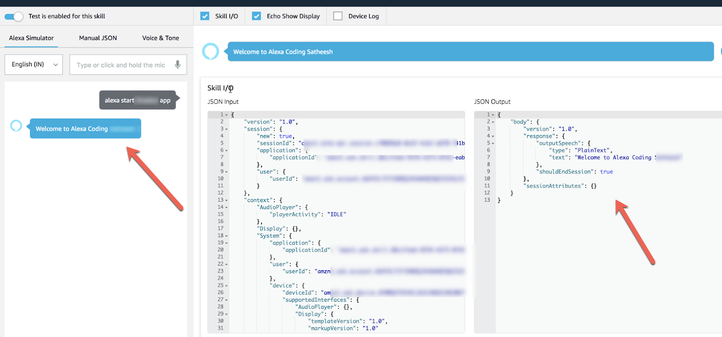Click the "sessionId" line in JSON Input
The width and height of the screenshot is (722, 337).
361,143
